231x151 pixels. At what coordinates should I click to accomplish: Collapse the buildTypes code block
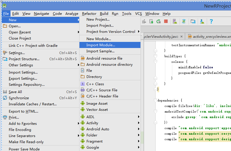(x=156, y=56)
